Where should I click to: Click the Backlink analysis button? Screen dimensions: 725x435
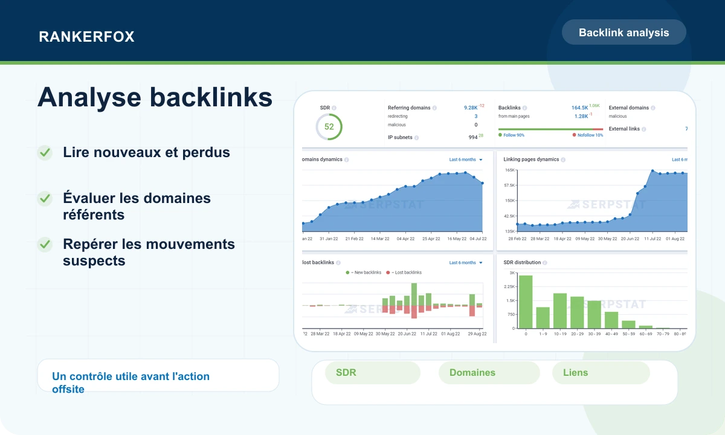click(624, 32)
